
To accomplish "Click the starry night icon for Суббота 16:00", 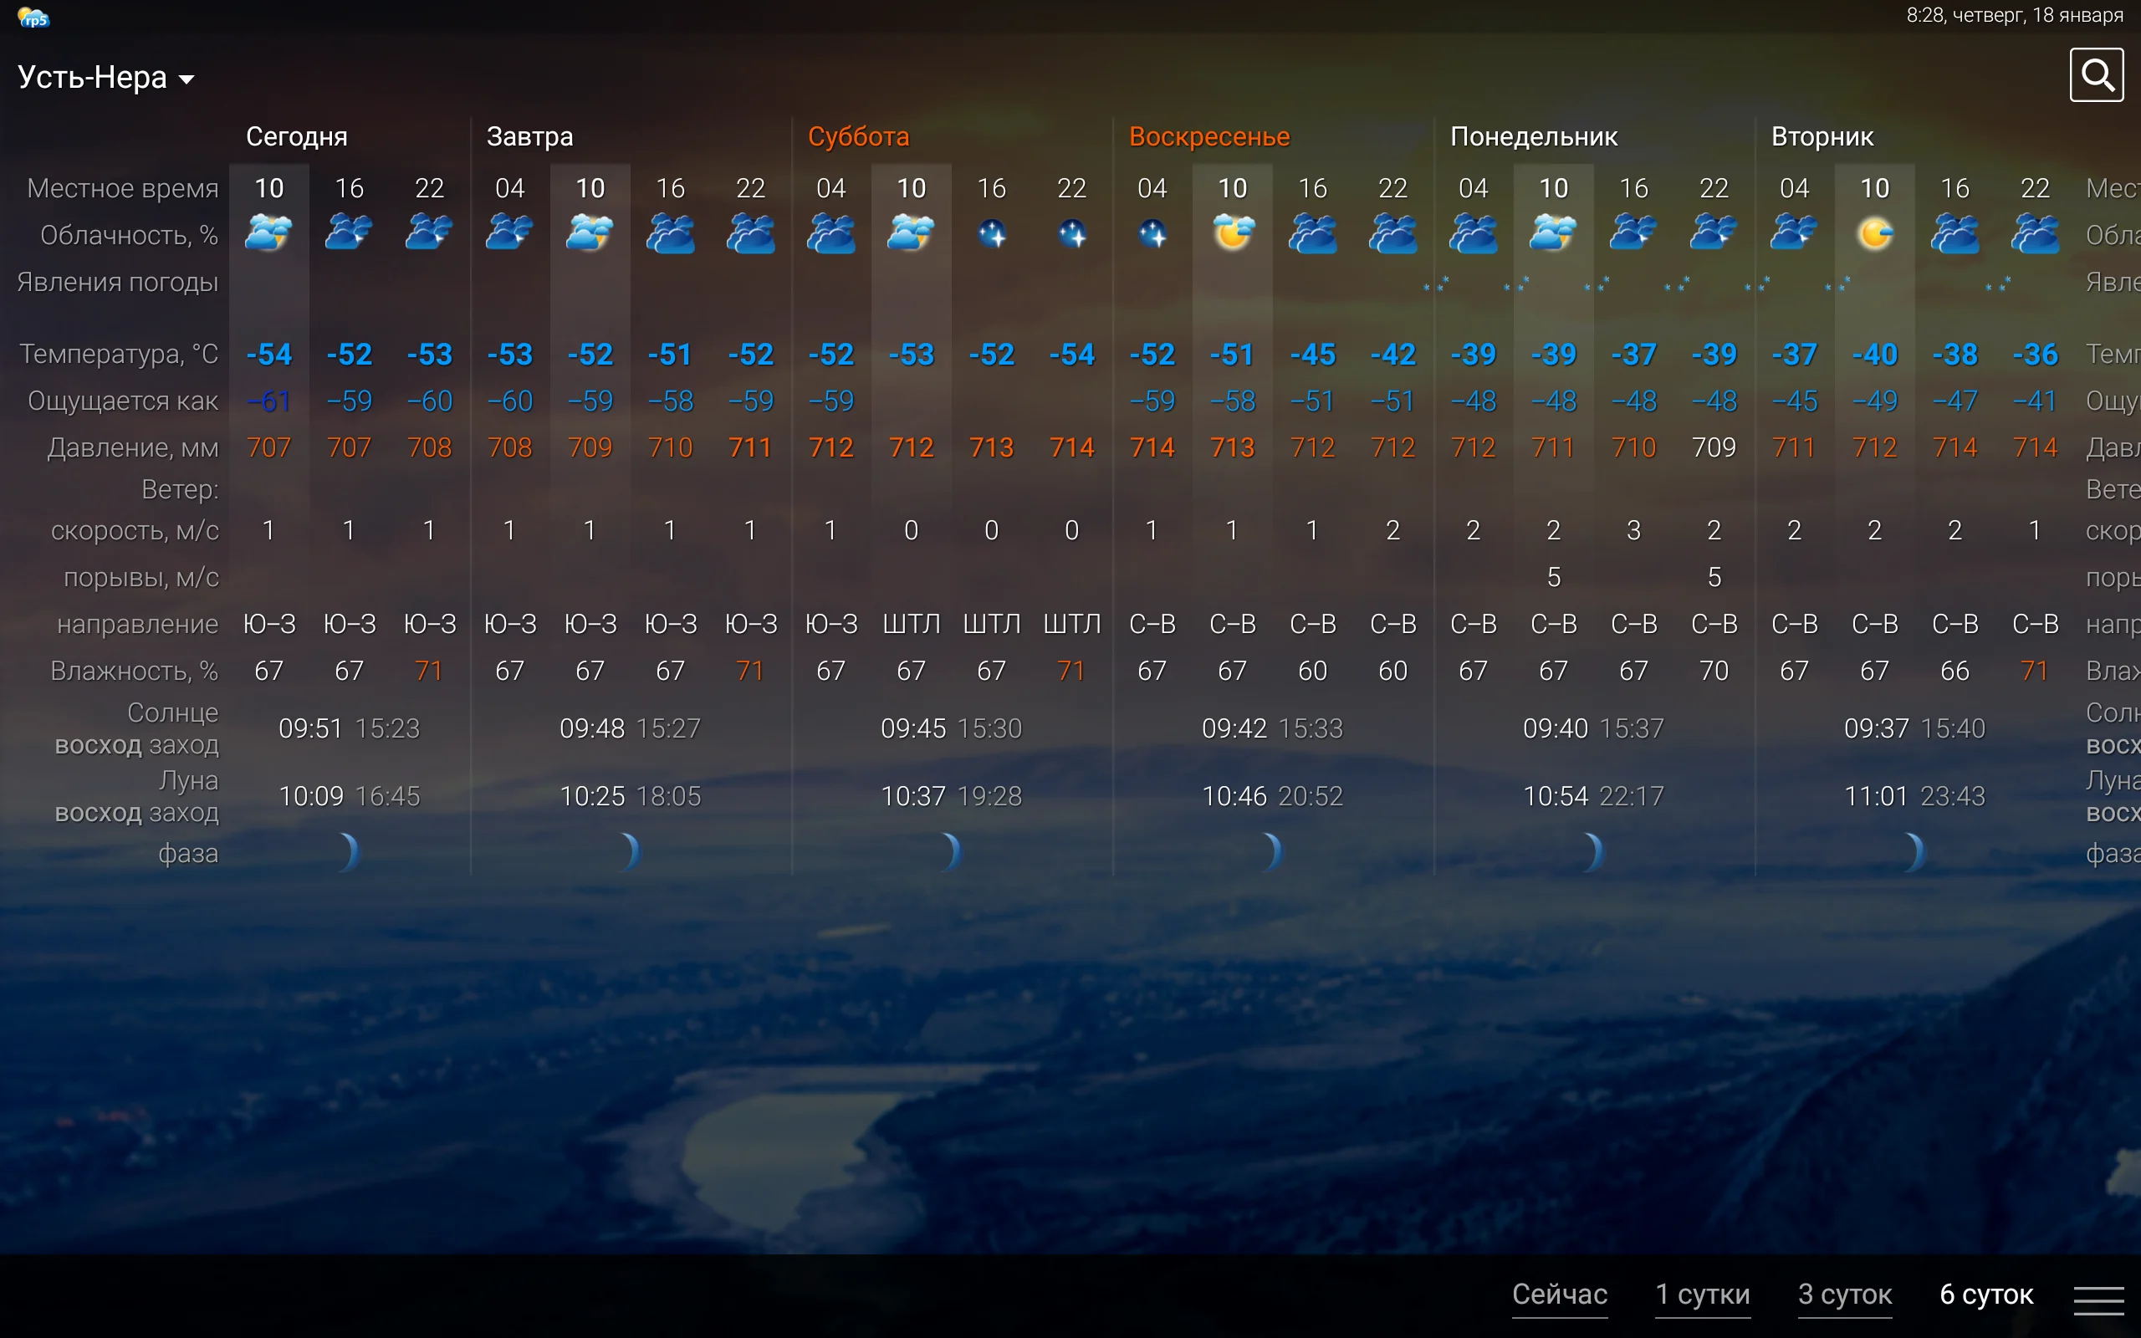I will point(992,232).
